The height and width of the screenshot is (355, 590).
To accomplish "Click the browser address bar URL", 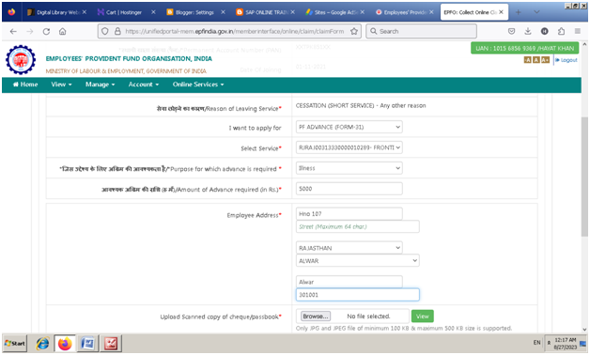I will click(235, 31).
